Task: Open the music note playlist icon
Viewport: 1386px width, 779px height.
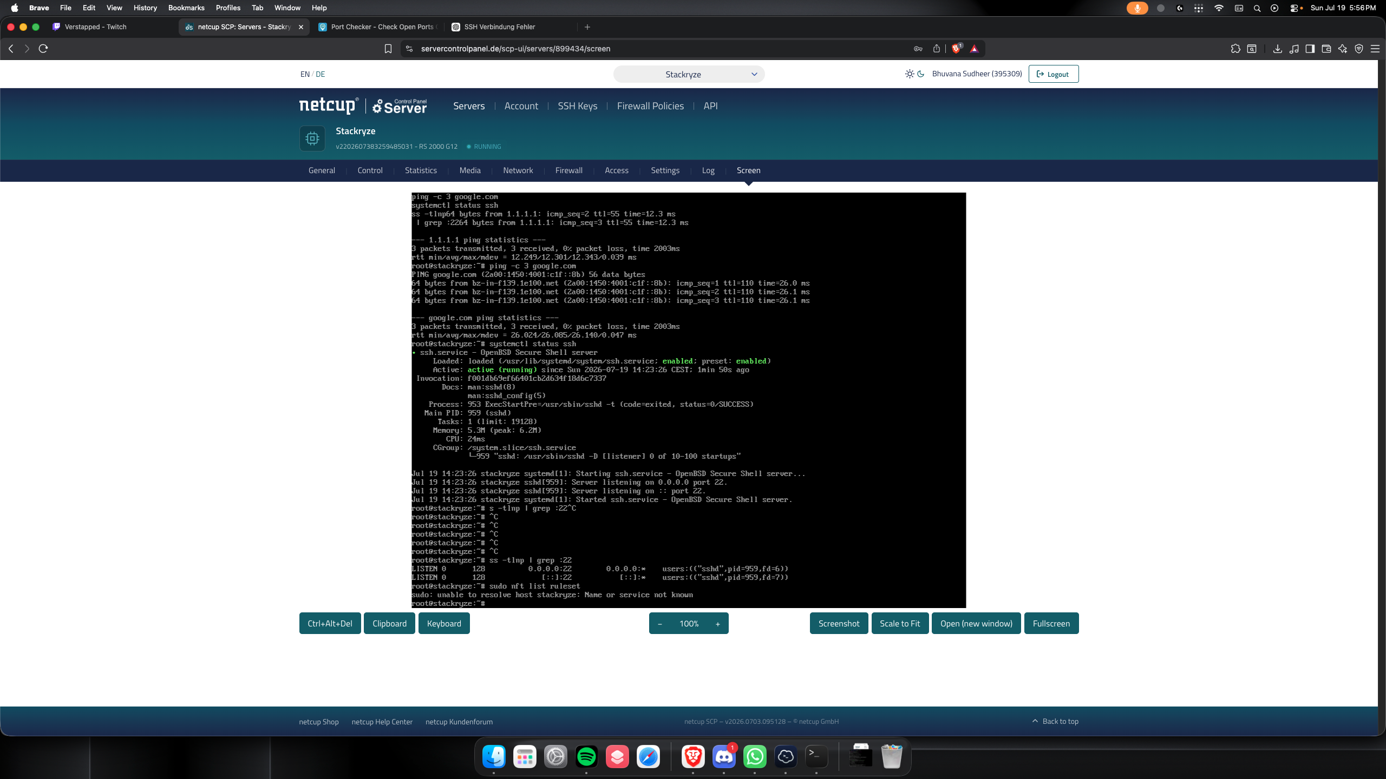Action: [x=1294, y=49]
